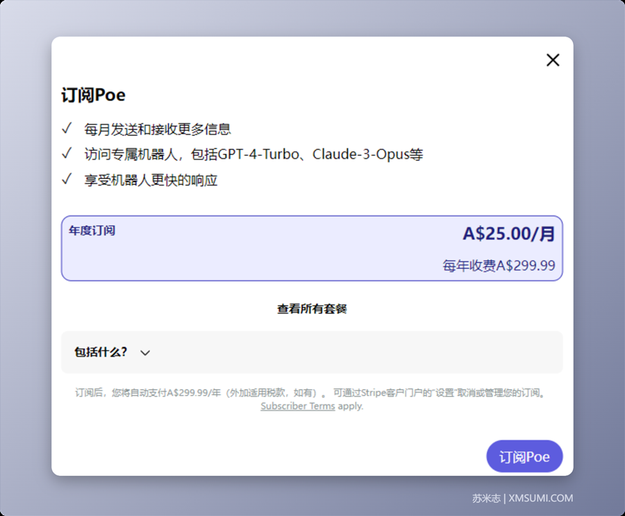625x516 pixels.
Task: Click the X icon at dialog top right
Action: click(553, 60)
